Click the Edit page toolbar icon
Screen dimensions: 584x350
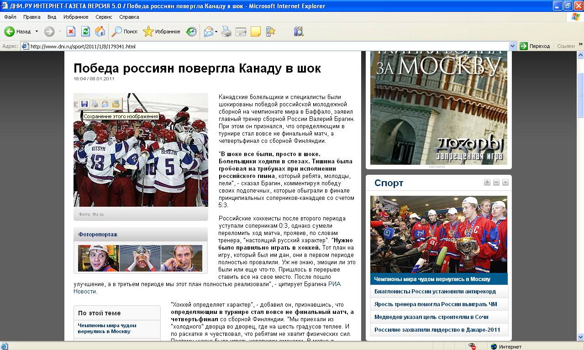241,31
